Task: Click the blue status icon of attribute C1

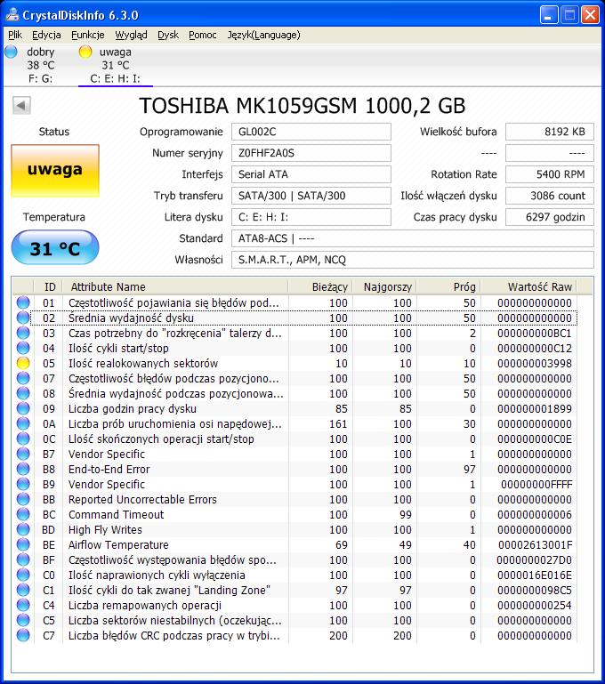Action: click(22, 590)
